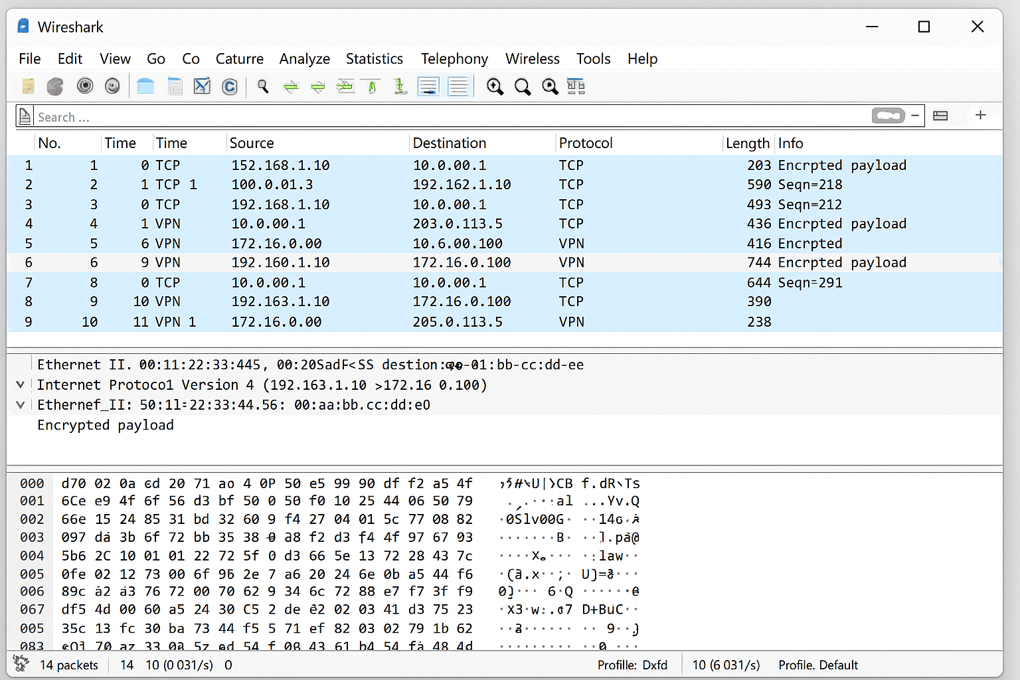This screenshot has width=1020, height=680.
Task: Expand Internet Protocol Version 4 row
Action: tap(21, 384)
